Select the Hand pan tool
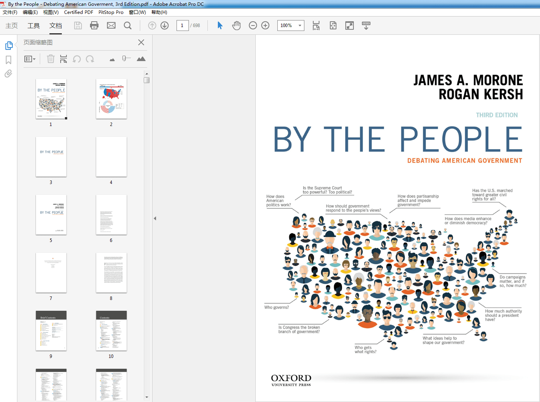This screenshot has width=540, height=402. (x=236, y=26)
